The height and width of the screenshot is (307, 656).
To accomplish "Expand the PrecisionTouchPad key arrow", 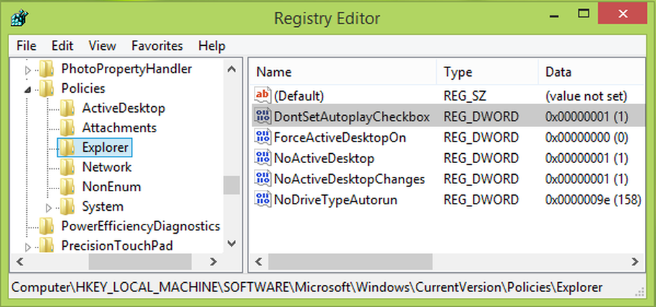I will pyautogui.click(x=27, y=247).
